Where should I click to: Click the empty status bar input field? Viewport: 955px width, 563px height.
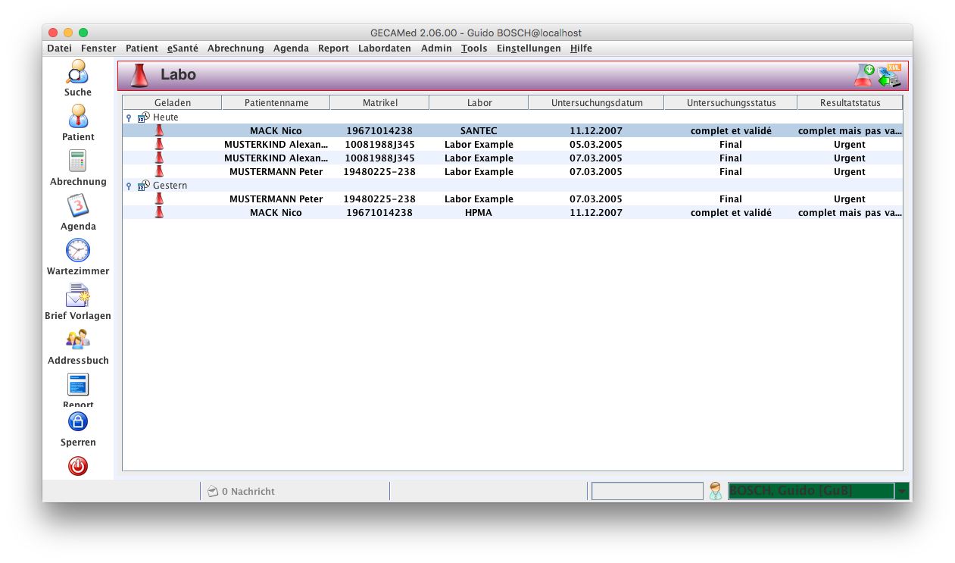pyautogui.click(x=647, y=491)
